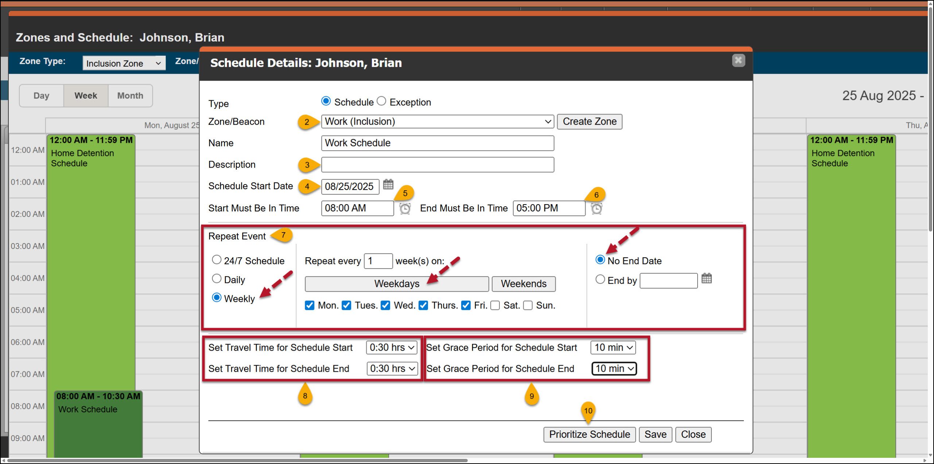This screenshot has height=464, width=934.
Task: Open the Travel Time for Schedule Start dropdown
Action: coord(392,347)
